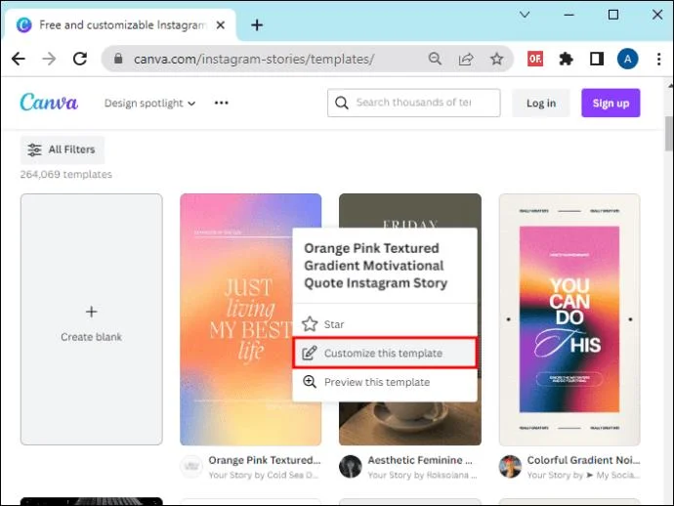
Task: Click the Sign up button
Action: point(611,104)
